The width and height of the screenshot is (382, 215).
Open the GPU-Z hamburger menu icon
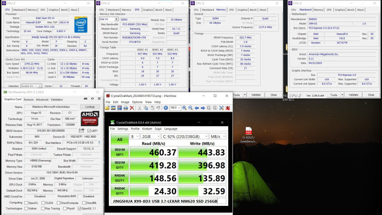point(99,99)
